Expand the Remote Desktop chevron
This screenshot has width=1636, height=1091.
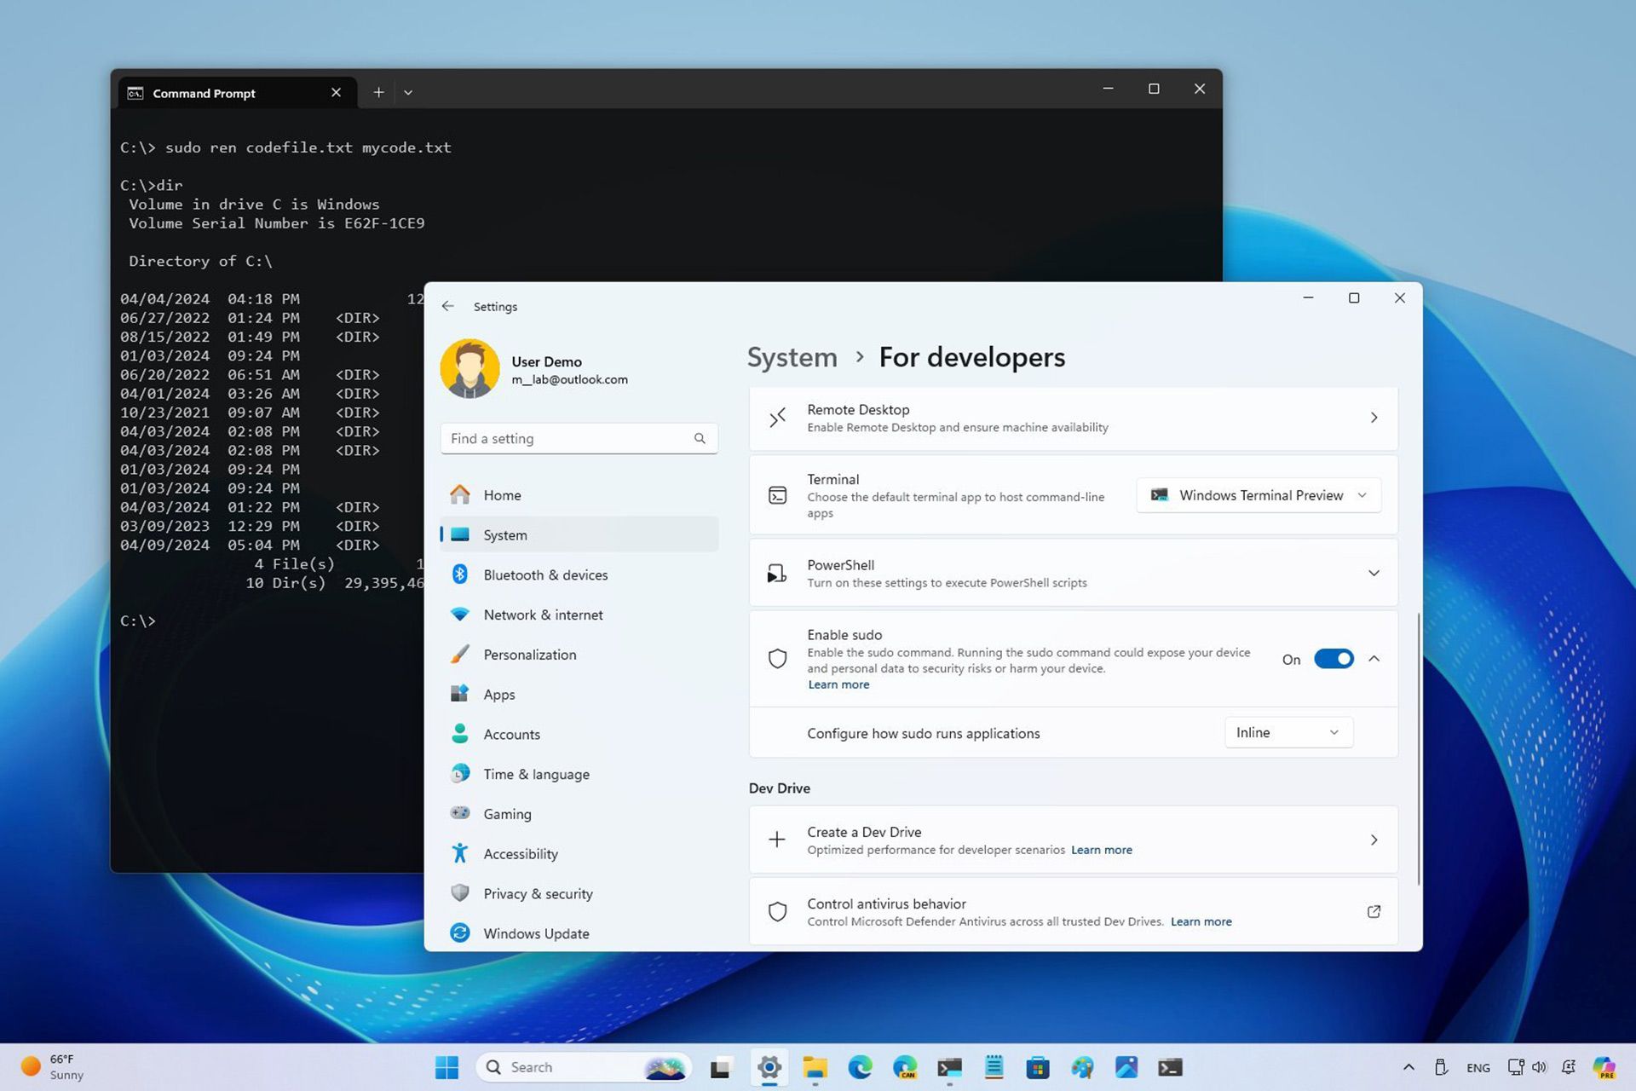click(x=1372, y=418)
